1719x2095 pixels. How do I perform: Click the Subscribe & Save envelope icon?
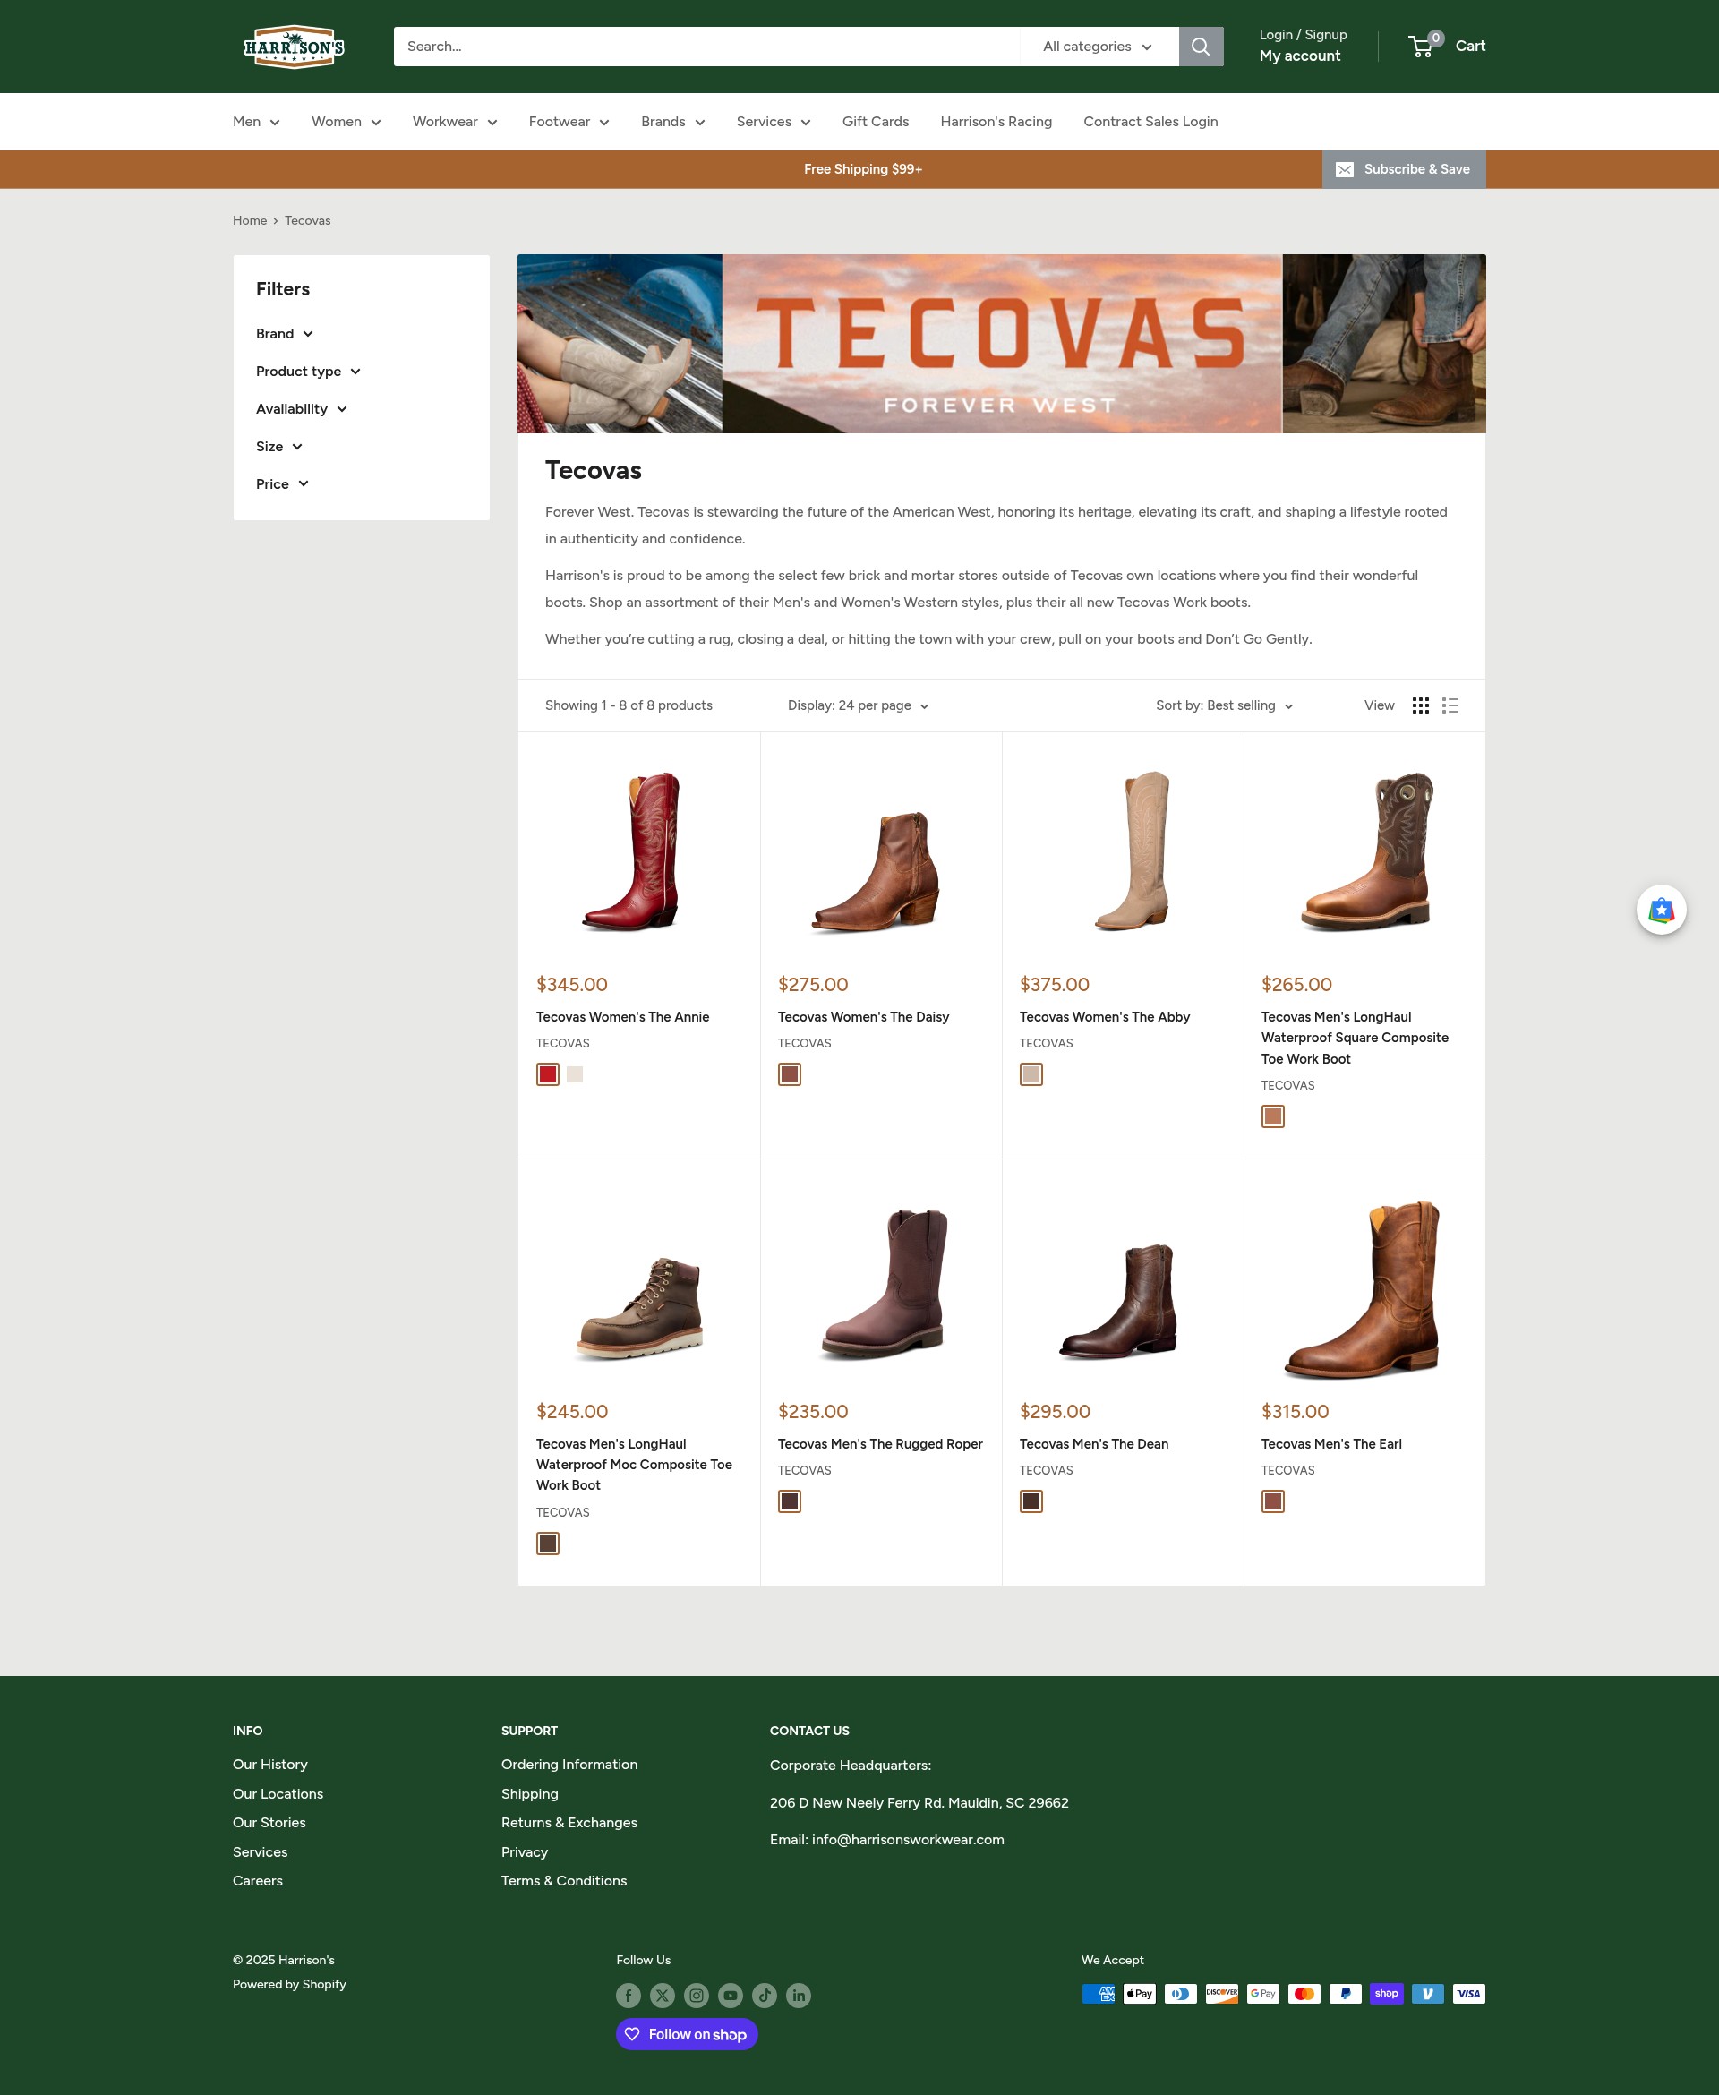[x=1344, y=169]
